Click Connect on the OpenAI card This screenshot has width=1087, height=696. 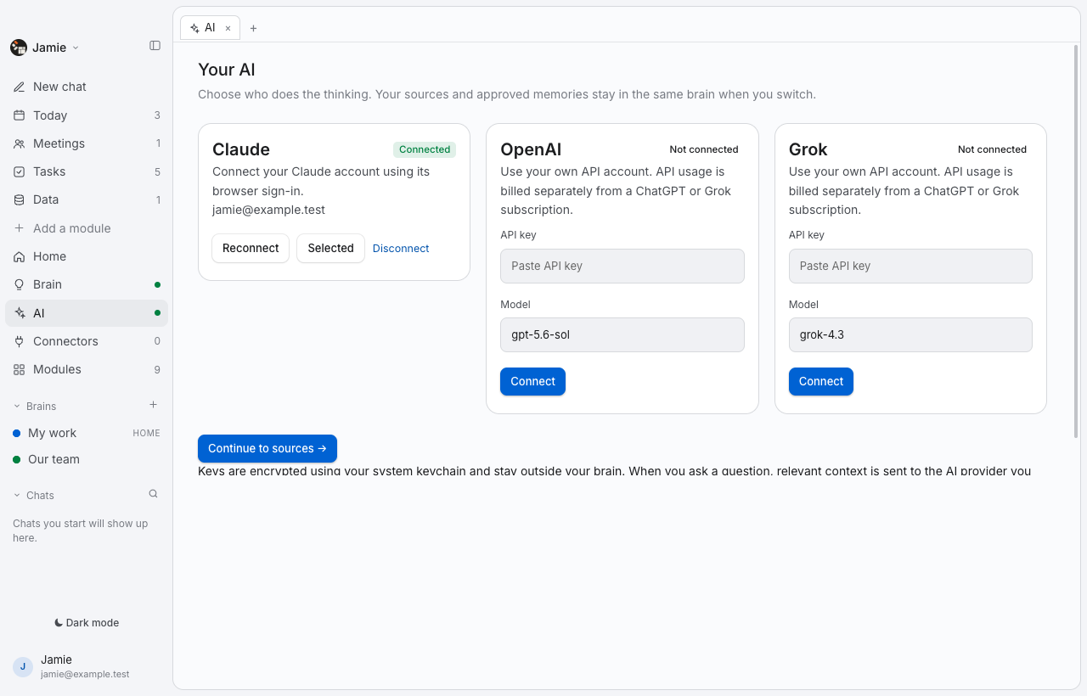[x=532, y=381]
